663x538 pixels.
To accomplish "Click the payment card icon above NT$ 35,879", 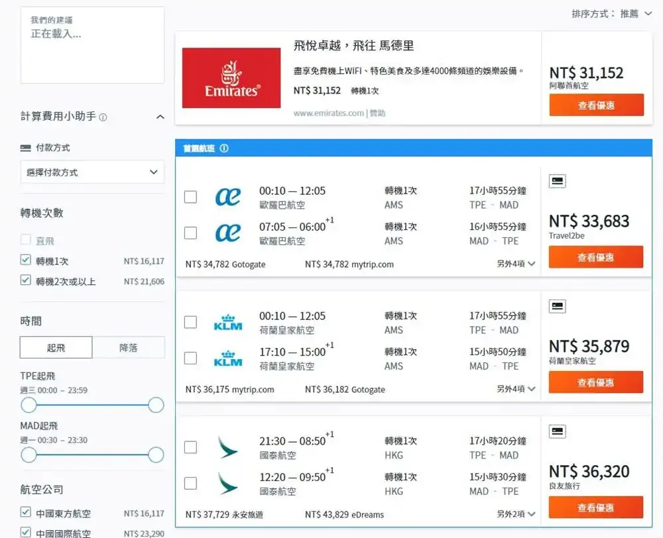I will (558, 306).
